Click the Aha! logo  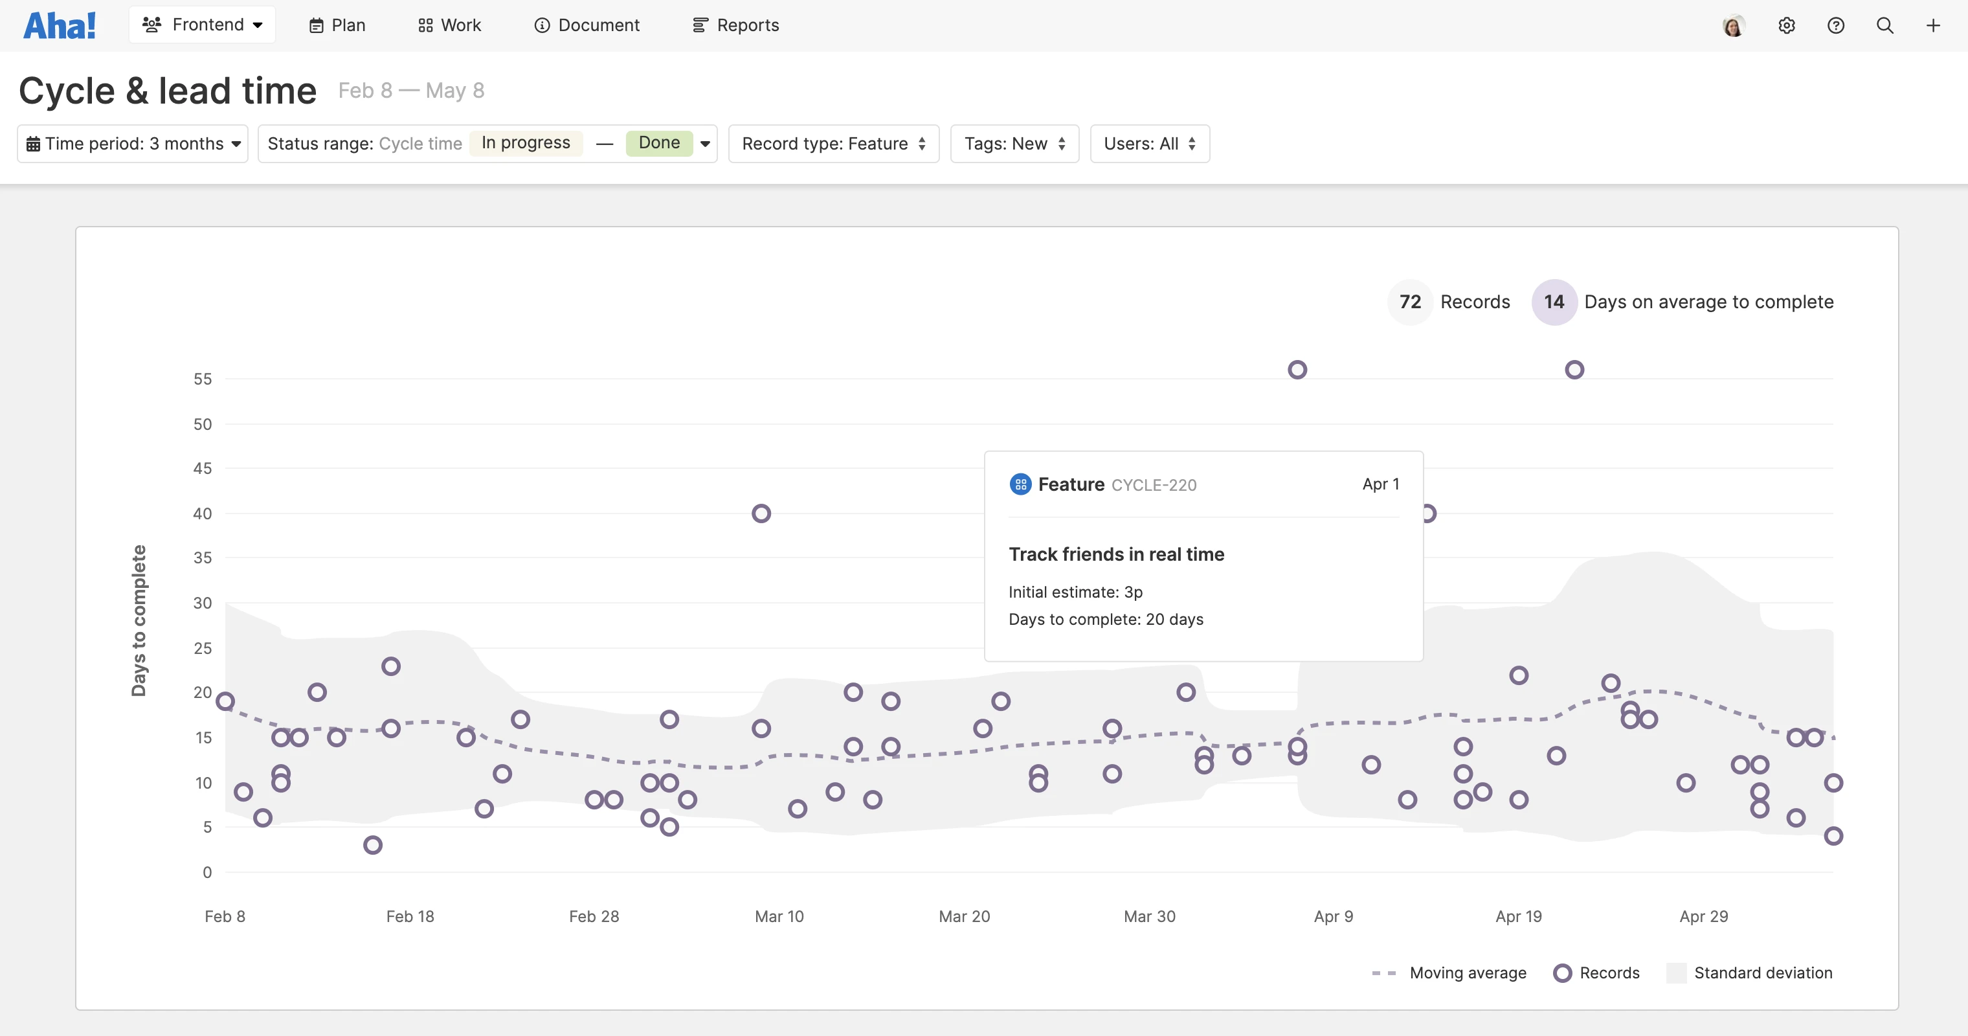tap(60, 26)
